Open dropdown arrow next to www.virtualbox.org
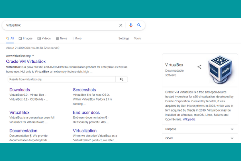The image size is (241, 161). [x=33, y=56]
